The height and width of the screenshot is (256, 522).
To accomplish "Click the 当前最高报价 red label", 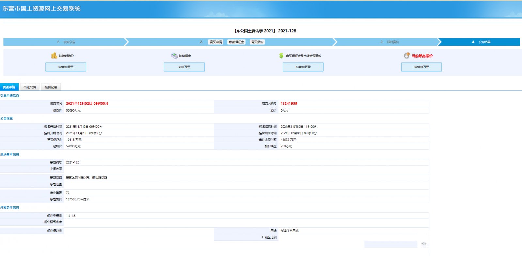I will (422, 56).
